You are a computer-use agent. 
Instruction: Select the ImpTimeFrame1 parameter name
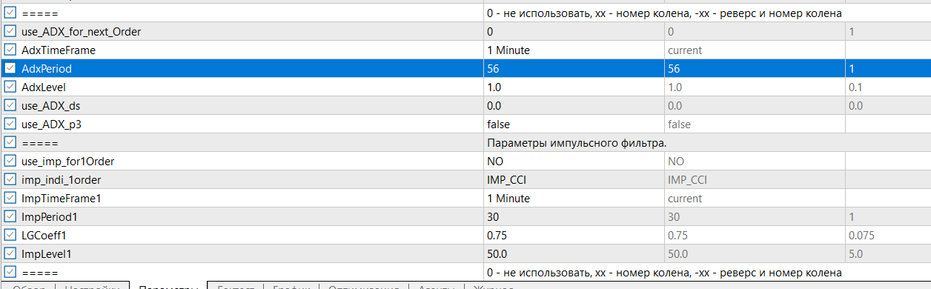tap(61, 199)
